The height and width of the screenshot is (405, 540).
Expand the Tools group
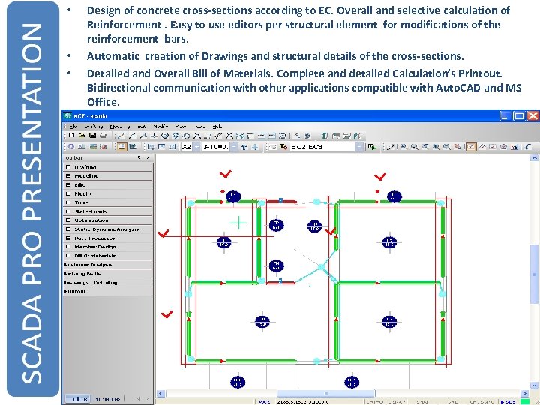pos(68,202)
